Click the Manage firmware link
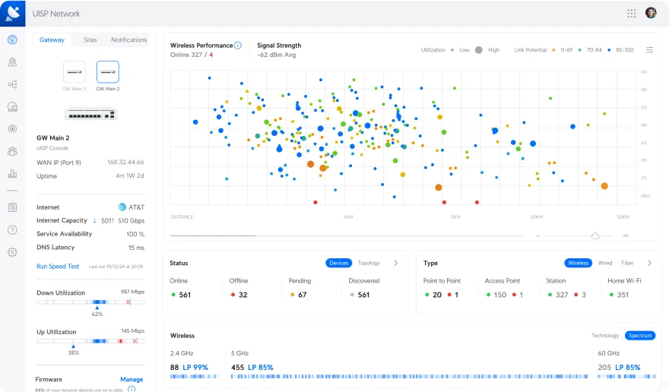 [132, 379]
